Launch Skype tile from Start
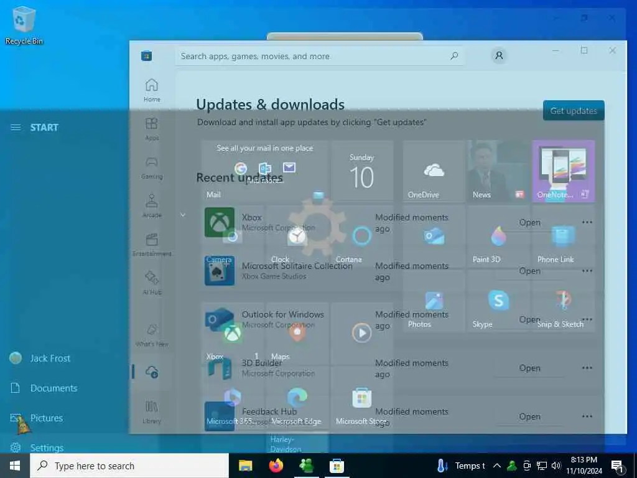This screenshot has width=637, height=478. pos(498,301)
